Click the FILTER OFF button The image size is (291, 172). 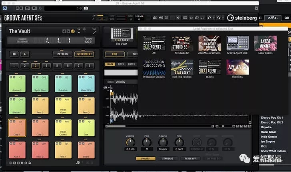pos(190,159)
